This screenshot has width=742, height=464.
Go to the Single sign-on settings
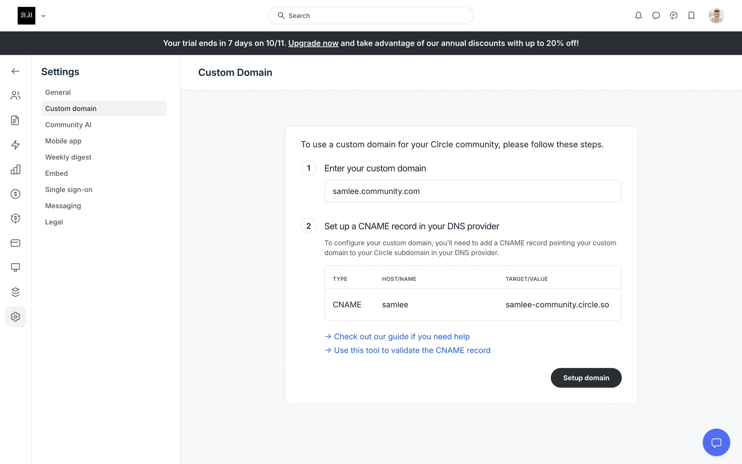coord(69,189)
